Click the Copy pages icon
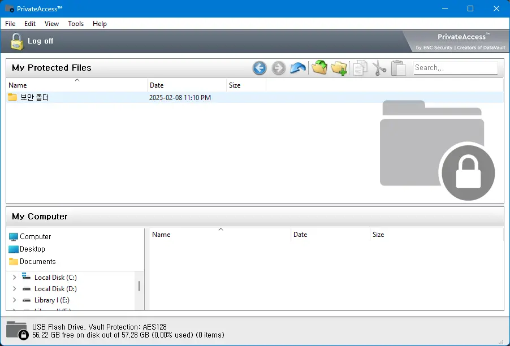Image resolution: width=510 pixels, height=346 pixels. [360, 68]
